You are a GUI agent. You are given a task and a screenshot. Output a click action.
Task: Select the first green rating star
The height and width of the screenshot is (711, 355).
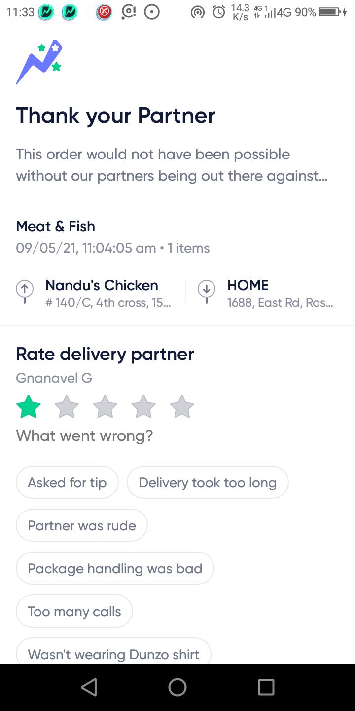coord(29,407)
